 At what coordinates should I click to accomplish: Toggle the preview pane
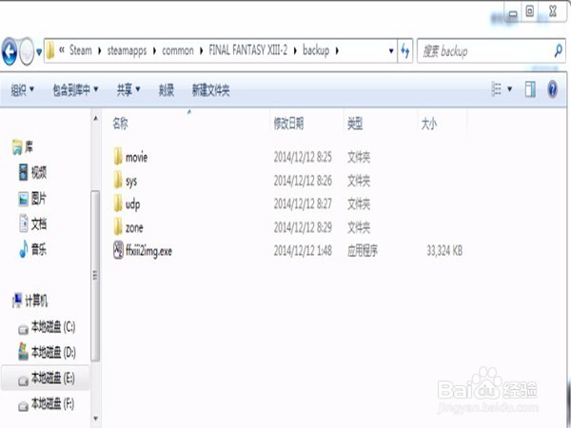tap(530, 89)
